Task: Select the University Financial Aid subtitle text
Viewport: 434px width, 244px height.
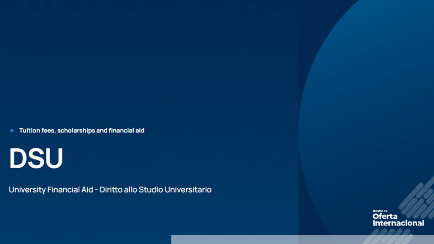Action: coord(110,190)
